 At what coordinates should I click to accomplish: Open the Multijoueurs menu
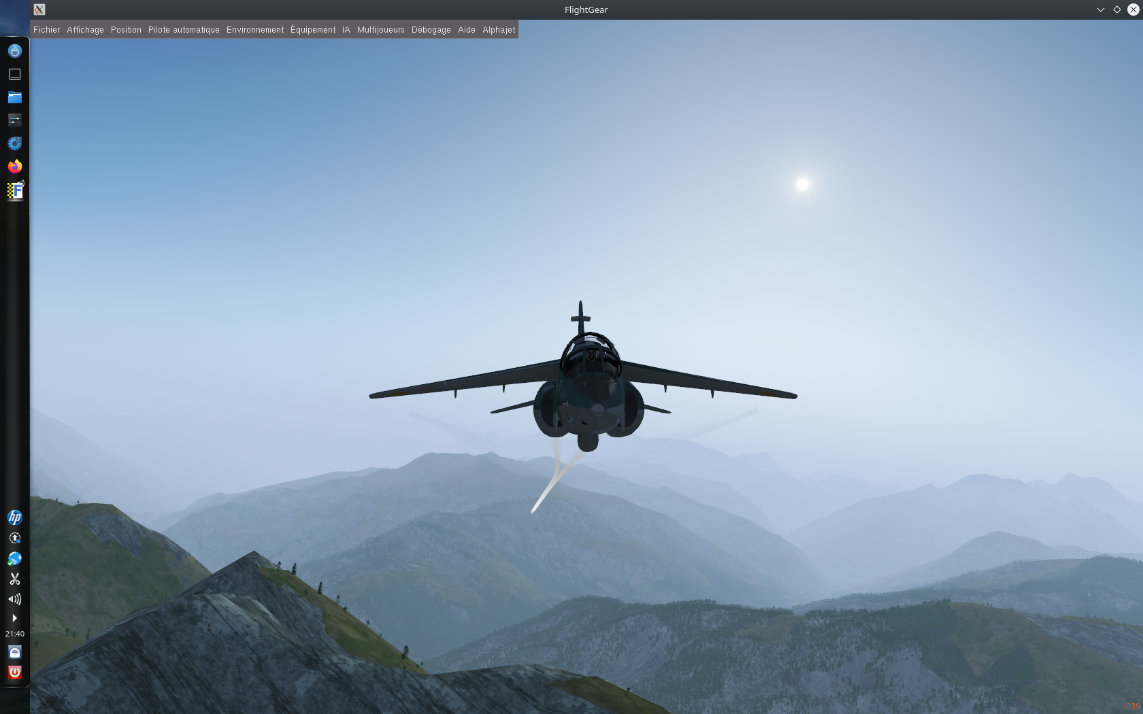pyautogui.click(x=381, y=30)
